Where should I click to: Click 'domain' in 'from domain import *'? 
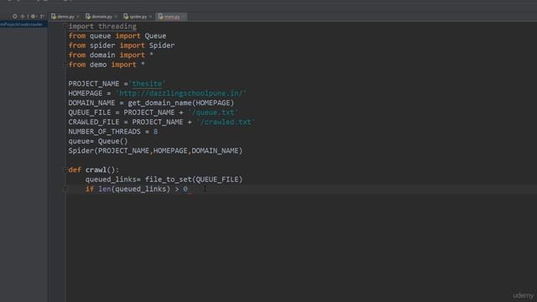[x=102, y=55]
